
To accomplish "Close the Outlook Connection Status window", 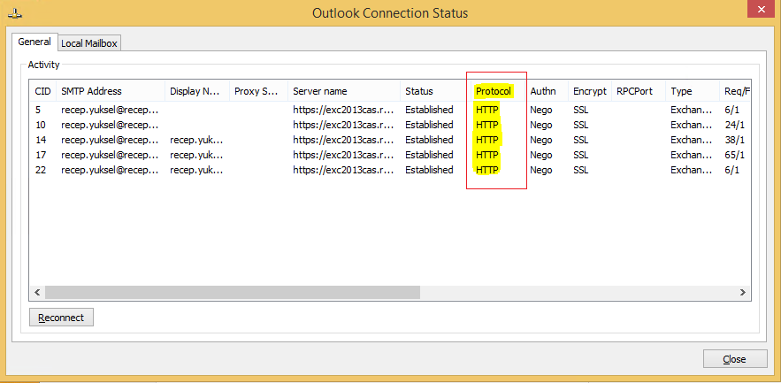I will click(761, 10).
